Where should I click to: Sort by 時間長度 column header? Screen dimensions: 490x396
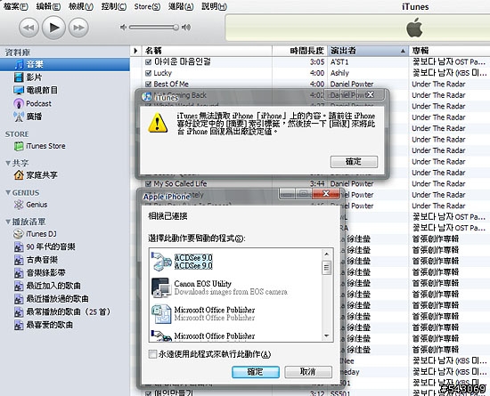coord(300,51)
